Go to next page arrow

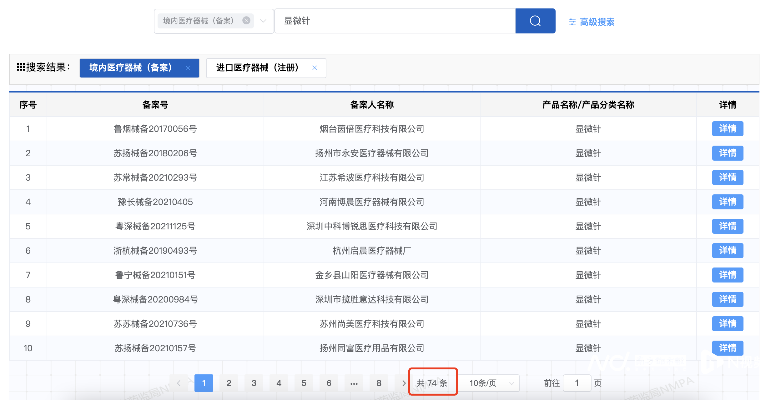point(404,383)
